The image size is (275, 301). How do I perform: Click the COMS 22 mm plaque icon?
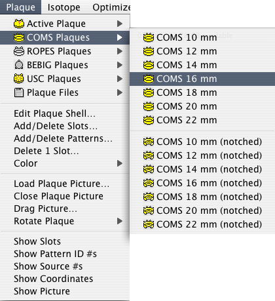[149, 120]
